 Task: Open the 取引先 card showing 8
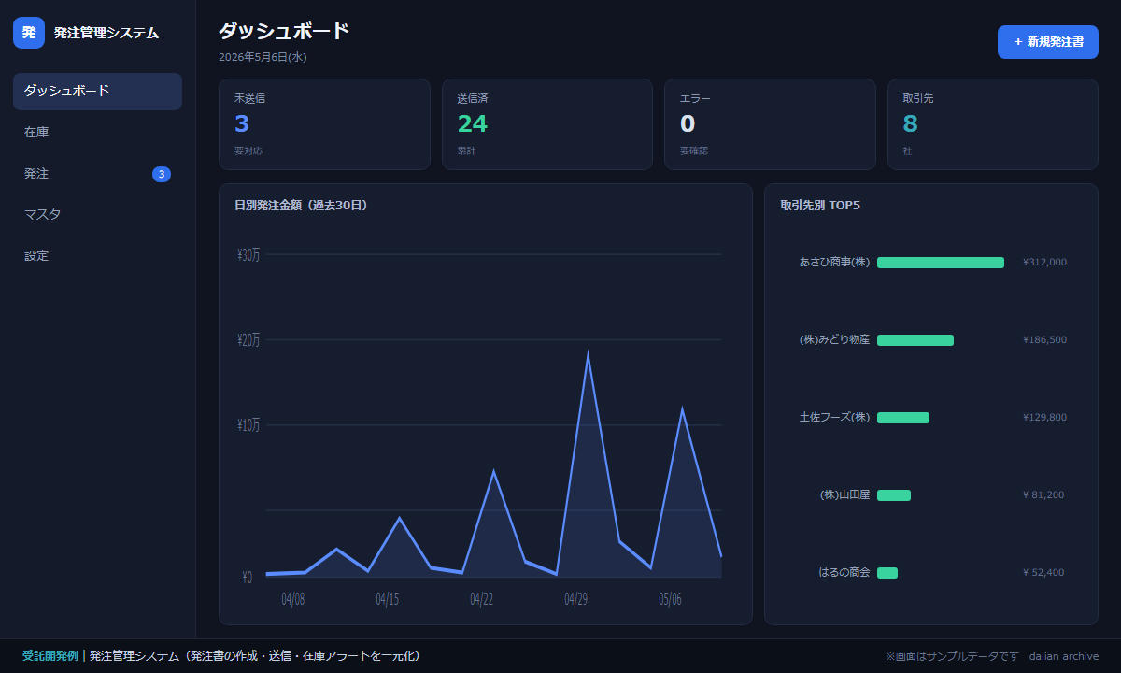[993, 124]
